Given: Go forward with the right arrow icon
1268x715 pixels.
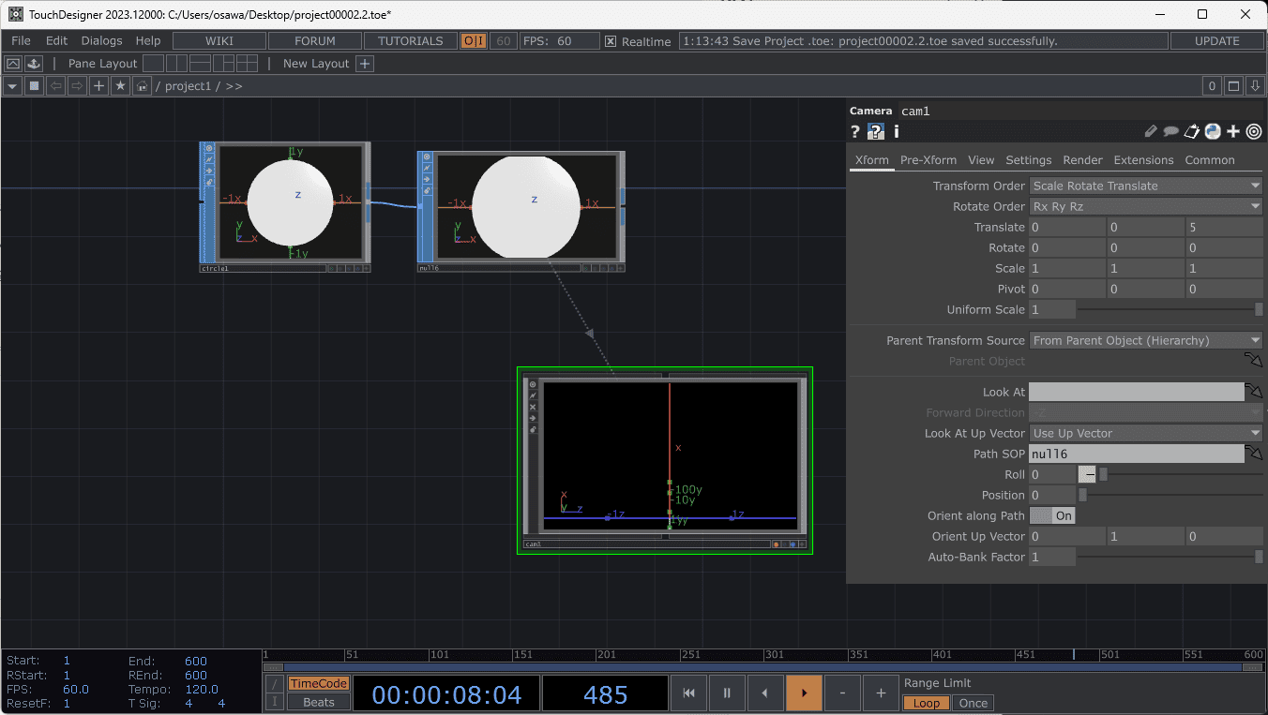Looking at the screenshot, I should tap(77, 86).
